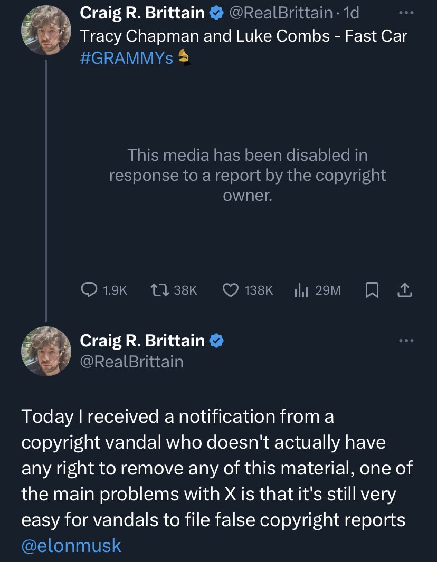View analytics for 29M views
Image resolution: width=437 pixels, height=562 pixels.
tap(300, 289)
